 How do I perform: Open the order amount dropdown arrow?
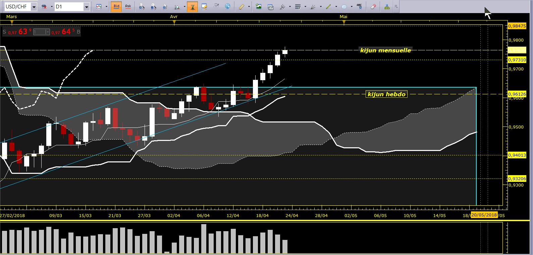point(48,32)
